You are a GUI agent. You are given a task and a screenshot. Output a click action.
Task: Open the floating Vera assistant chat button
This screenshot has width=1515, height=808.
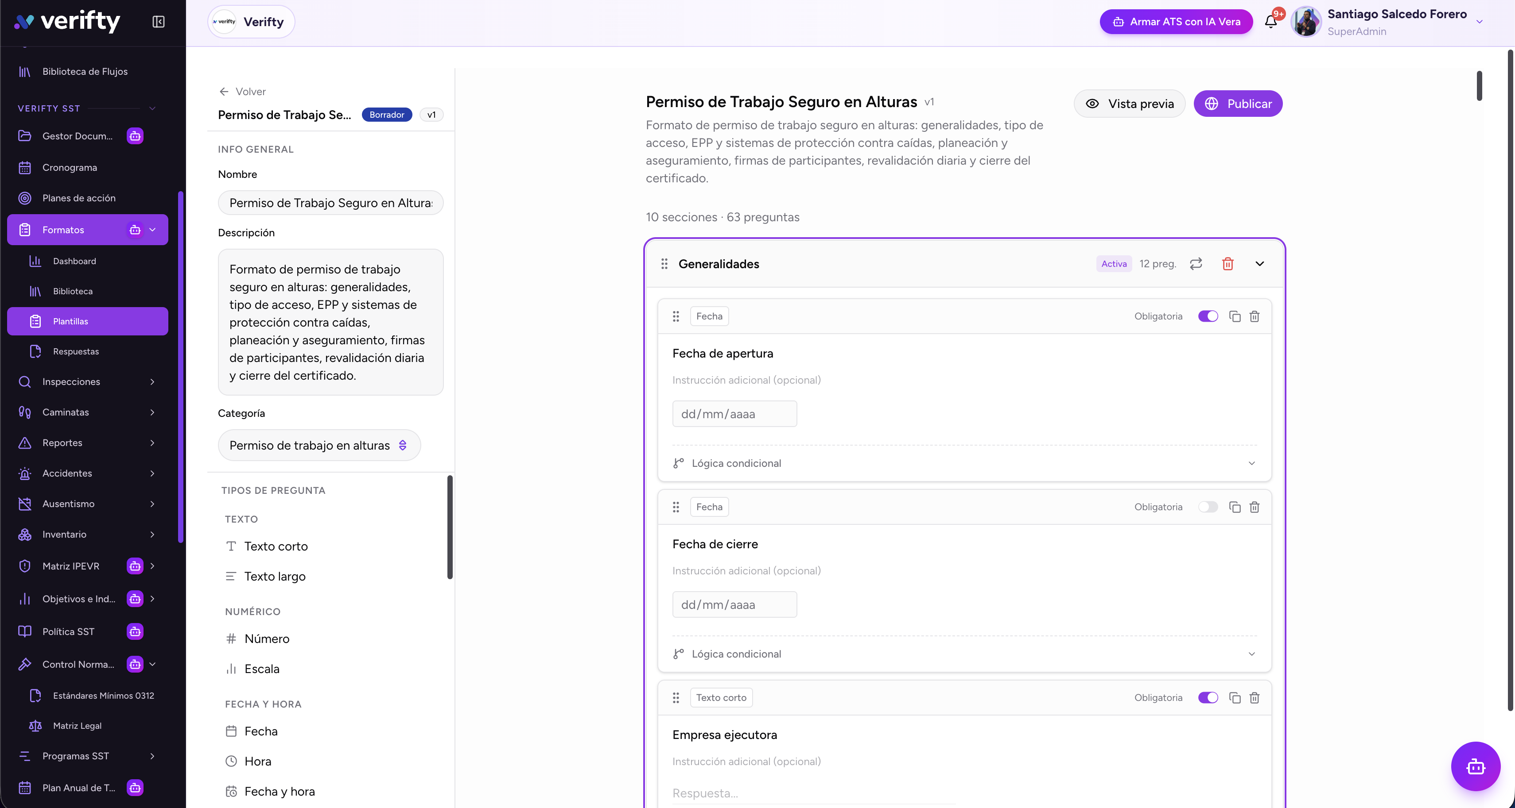click(x=1476, y=766)
